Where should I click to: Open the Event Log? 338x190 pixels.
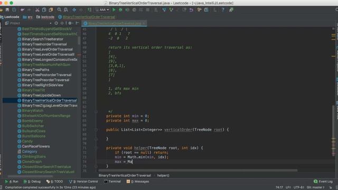coord(323,182)
